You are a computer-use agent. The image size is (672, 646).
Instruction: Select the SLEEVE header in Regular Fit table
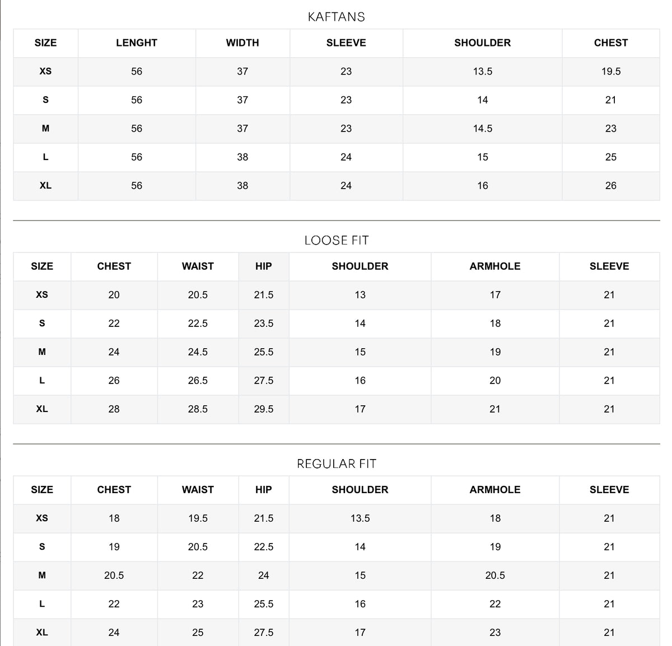point(609,490)
